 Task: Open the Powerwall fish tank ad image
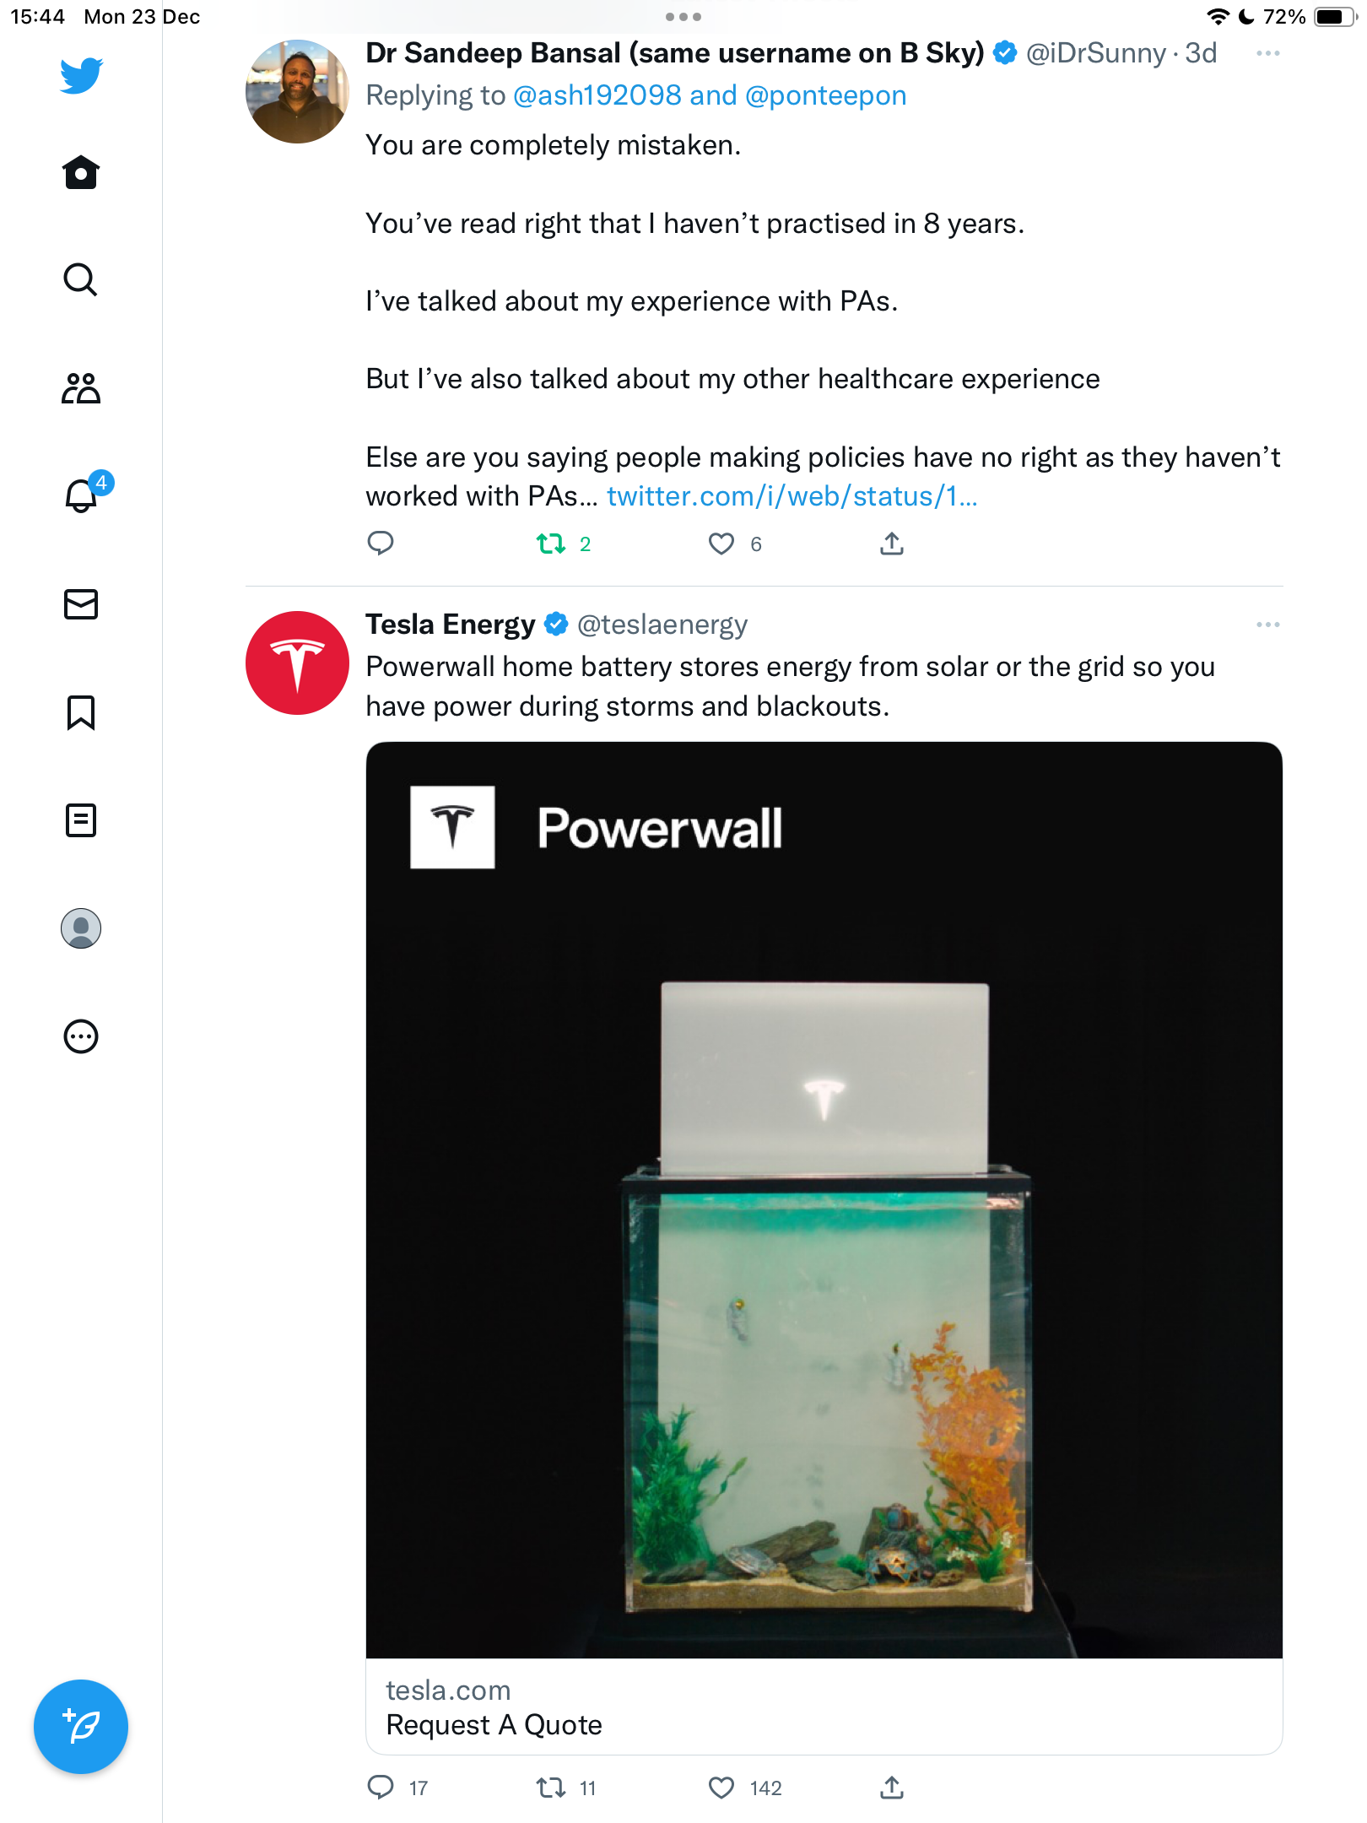[x=824, y=1200]
